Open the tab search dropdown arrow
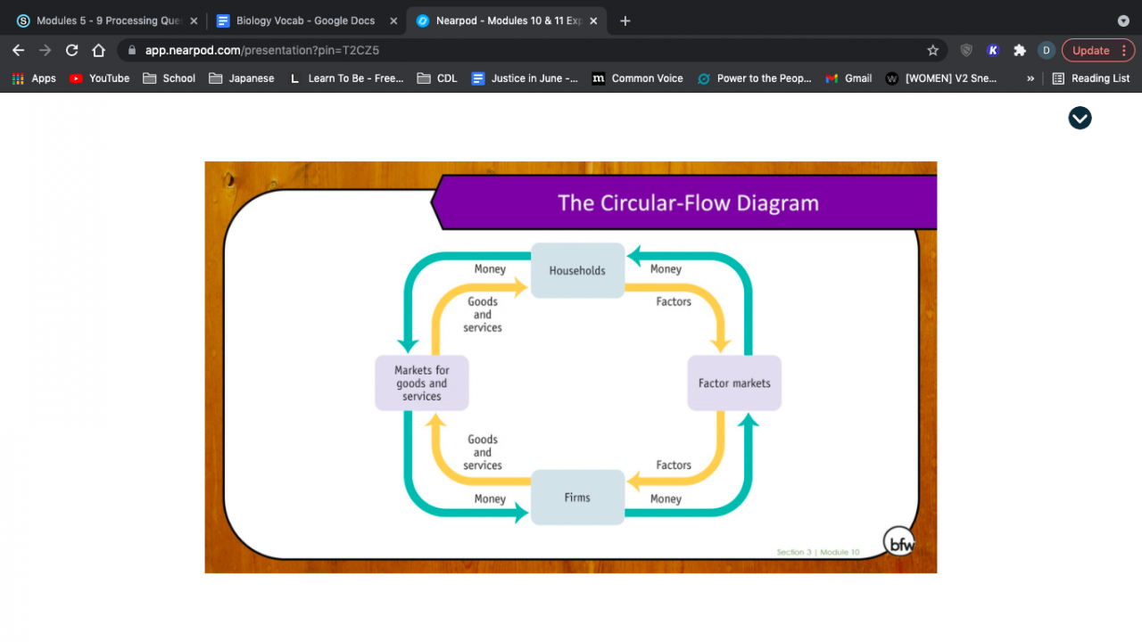Screen dimensions: 1142x642 pos(1123,21)
